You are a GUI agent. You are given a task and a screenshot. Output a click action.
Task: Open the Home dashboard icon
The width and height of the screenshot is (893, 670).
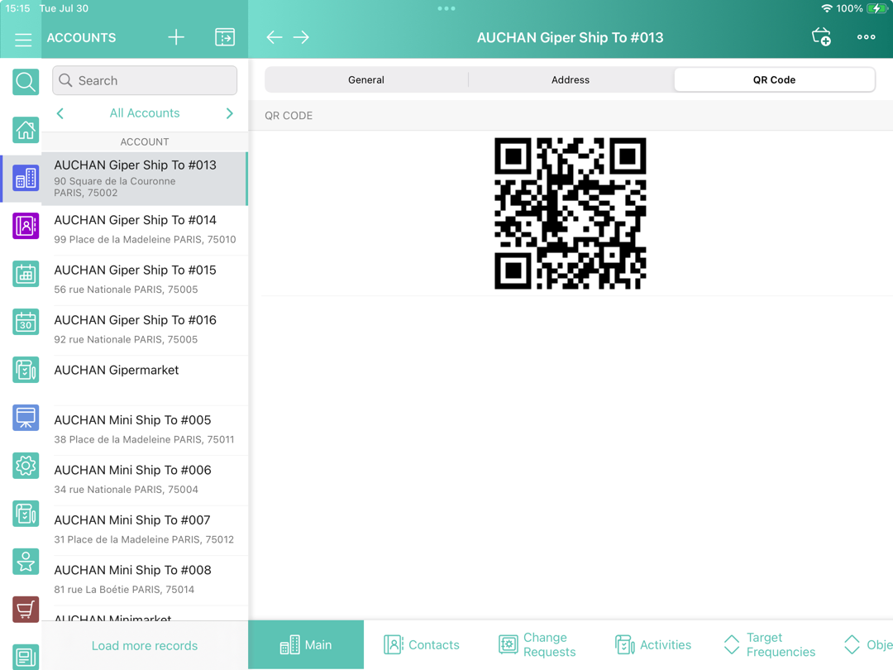[x=25, y=130]
